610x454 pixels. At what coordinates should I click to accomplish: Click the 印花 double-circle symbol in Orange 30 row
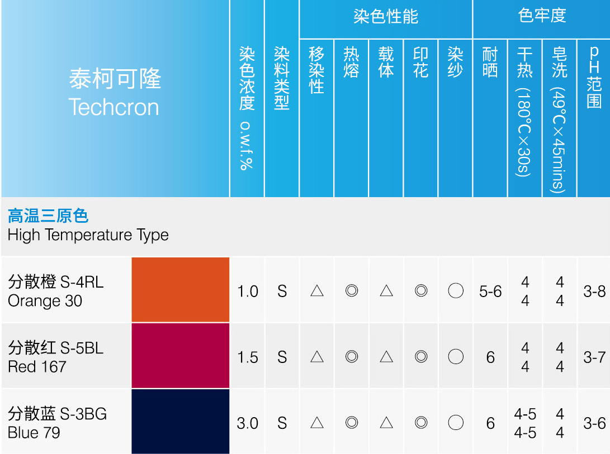[421, 291]
